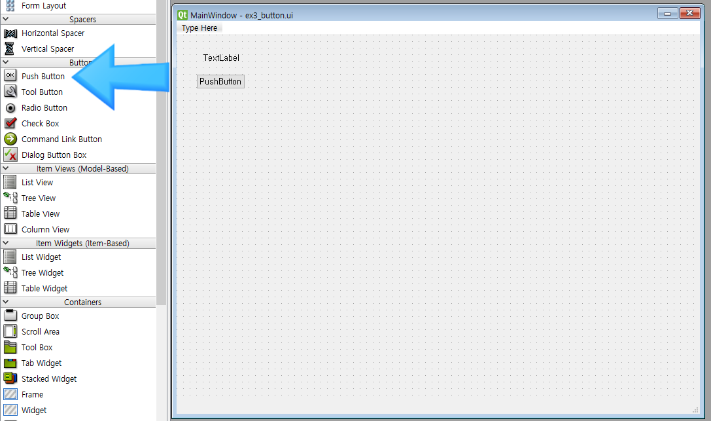Click the widget box vertical scrollbar
Screen dimensions: 711x421
point(162,153)
